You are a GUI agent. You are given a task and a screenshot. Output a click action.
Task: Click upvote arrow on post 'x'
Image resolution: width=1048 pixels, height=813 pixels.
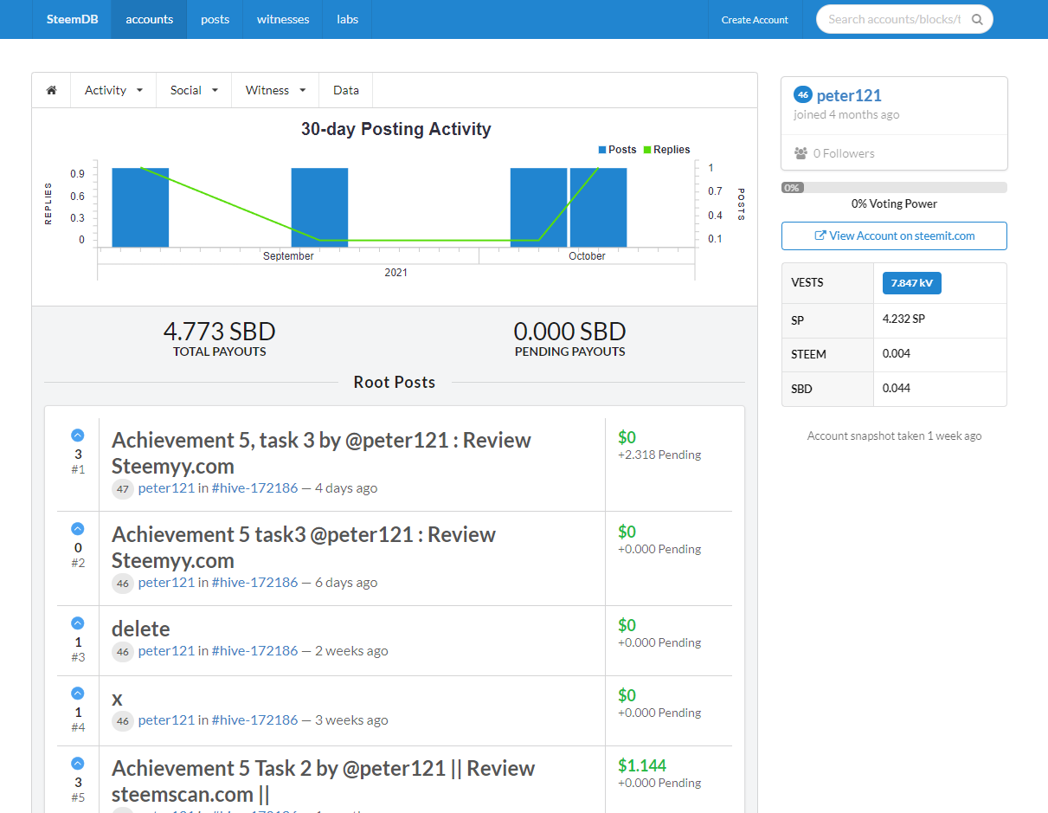(78, 694)
